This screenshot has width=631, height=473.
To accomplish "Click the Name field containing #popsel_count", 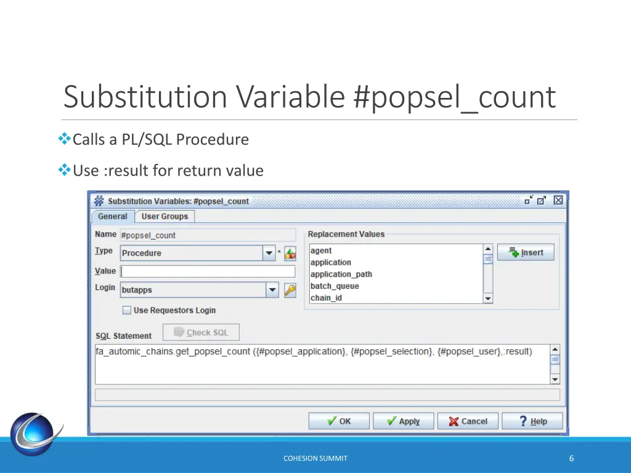I will coord(208,235).
